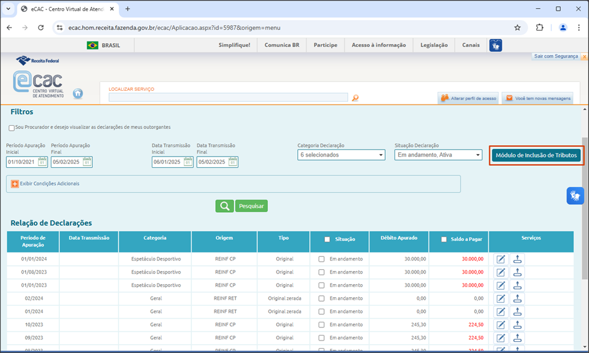Toggle select-all Situação header checkbox
589x353 pixels.
point(327,239)
